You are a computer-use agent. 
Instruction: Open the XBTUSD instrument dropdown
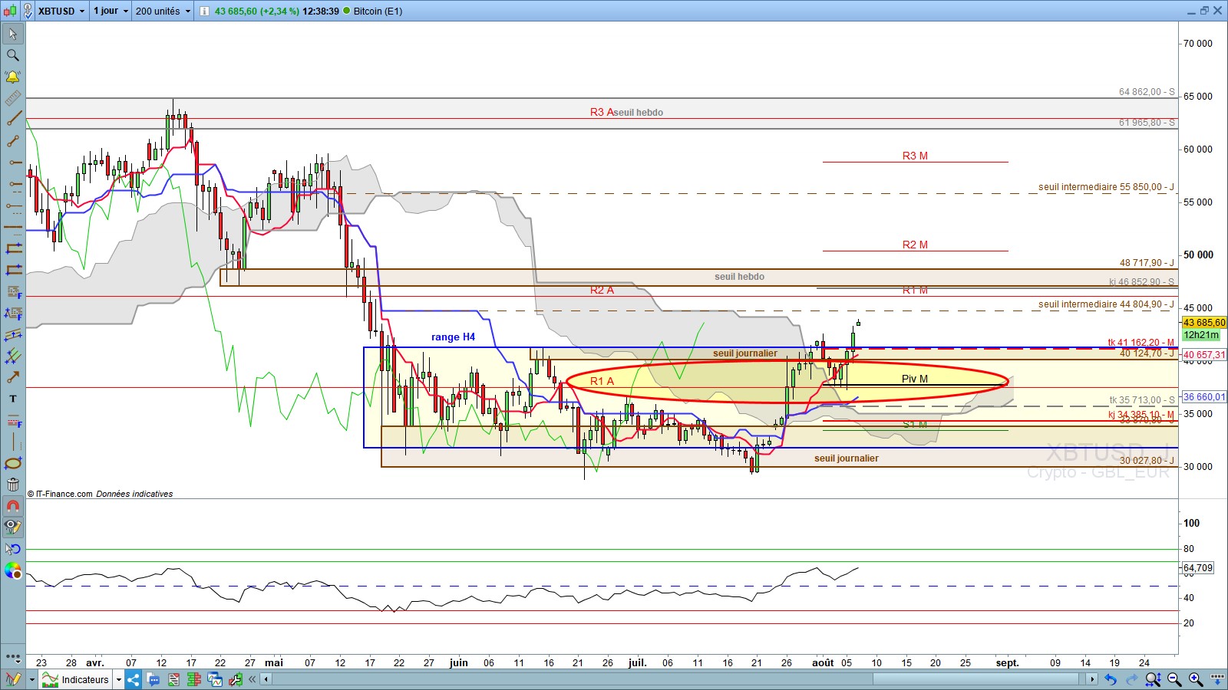point(61,11)
